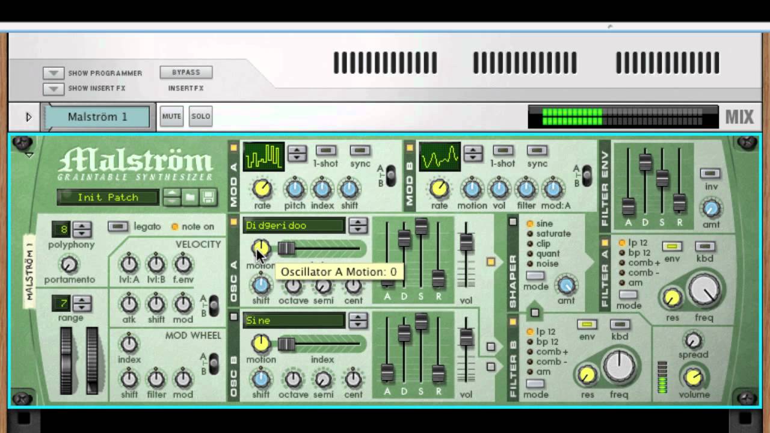770x433 pixels.
Task: Flip the Velocity section A/B switch
Action: pos(214,306)
